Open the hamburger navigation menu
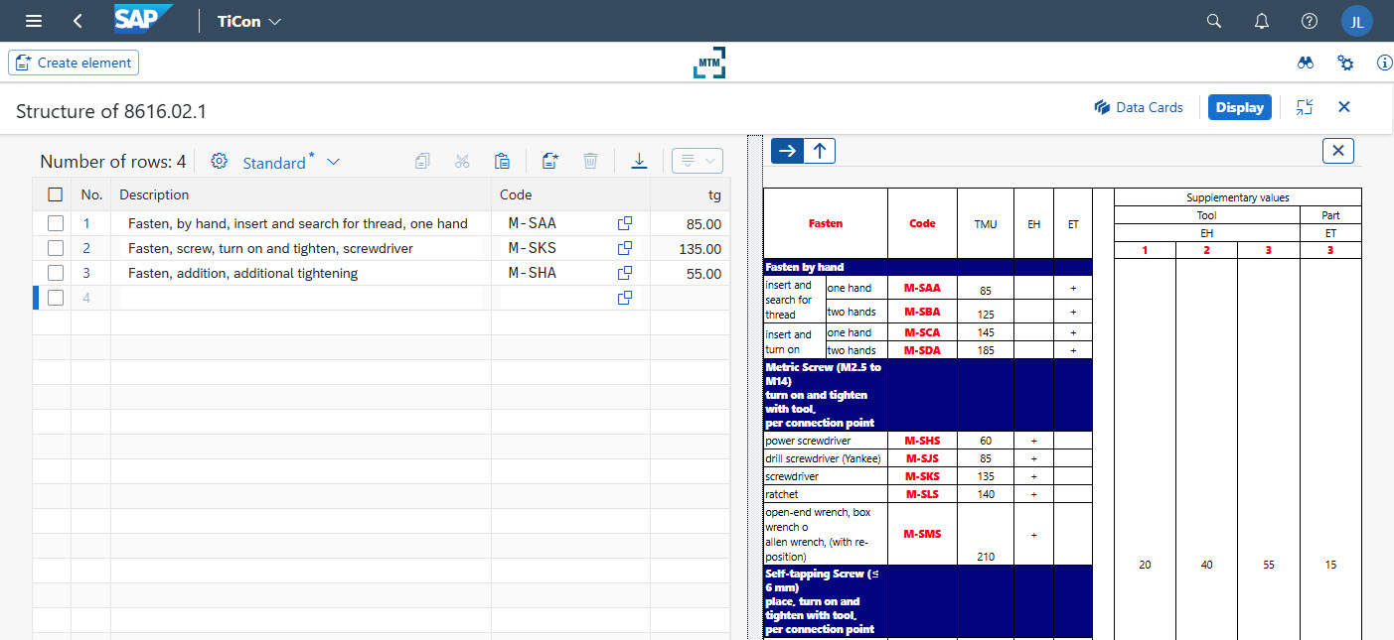 pyautogui.click(x=34, y=21)
